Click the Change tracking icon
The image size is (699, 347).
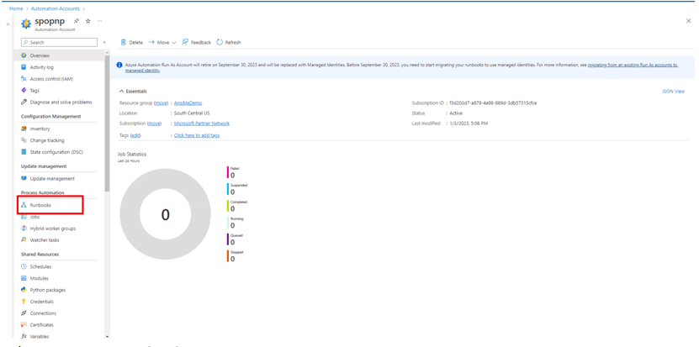point(24,140)
